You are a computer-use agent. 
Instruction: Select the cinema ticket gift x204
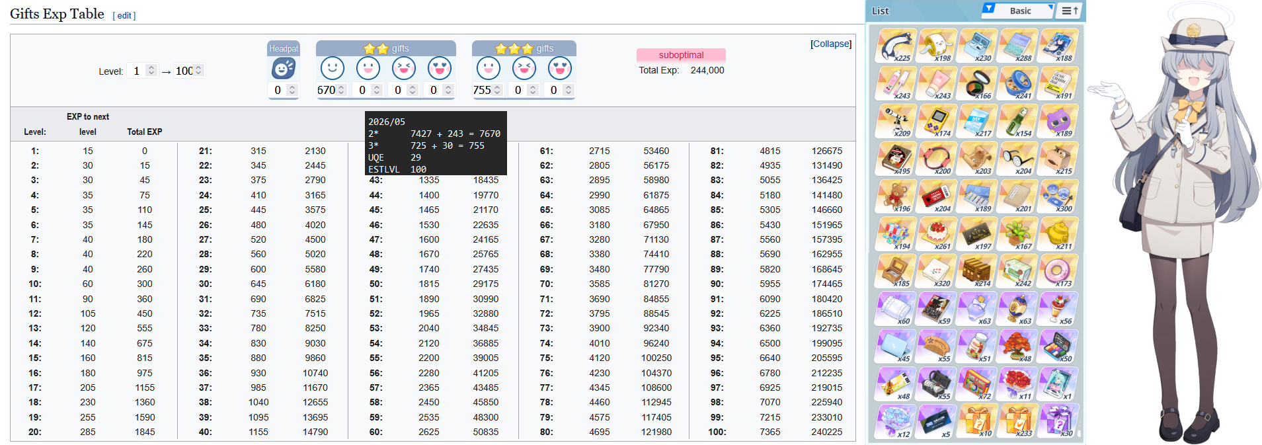pos(936,196)
